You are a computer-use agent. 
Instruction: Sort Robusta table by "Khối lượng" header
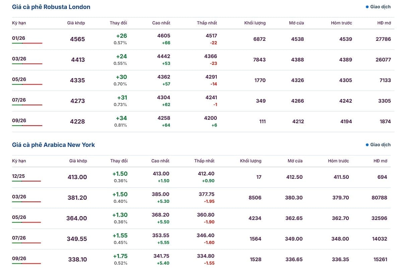pos(255,23)
